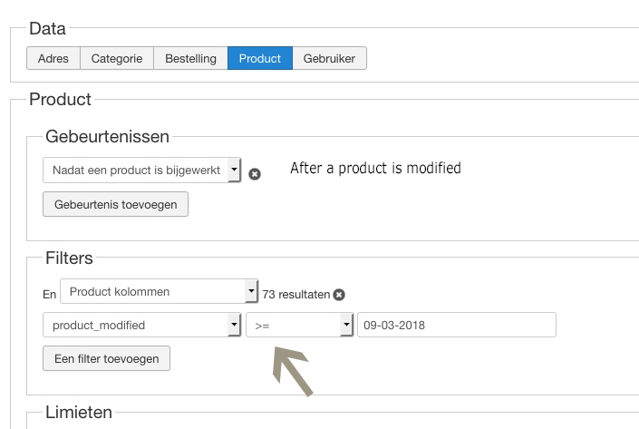The image size is (639, 429).
Task: Focus the date field containing 09-03-2018
Action: click(456, 325)
